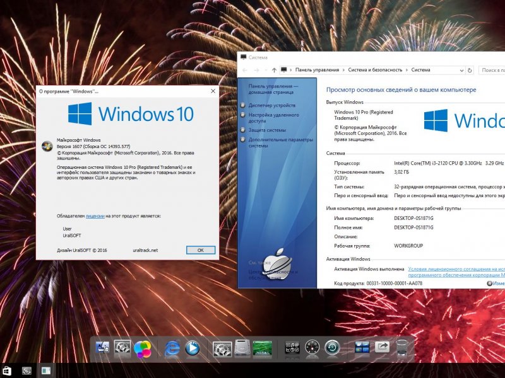The height and width of the screenshot is (378, 505).
Task: Open Защита системы link
Action: pyautogui.click(x=267, y=130)
